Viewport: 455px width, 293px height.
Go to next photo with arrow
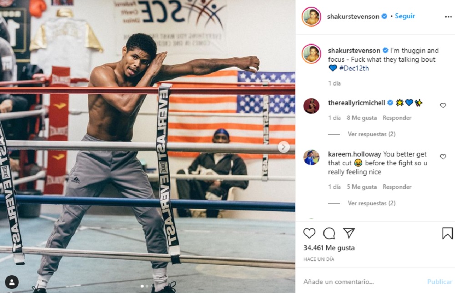point(283,147)
